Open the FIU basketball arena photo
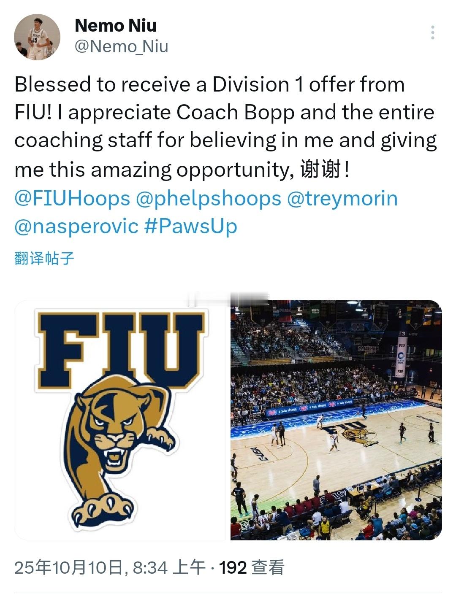Screen dimensions: 456x599 tap(336, 420)
